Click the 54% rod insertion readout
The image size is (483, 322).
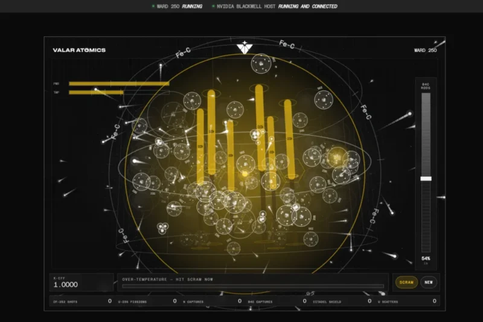(x=426, y=259)
